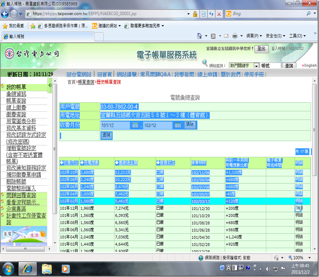319x277 pixels.
Task: Open the 安全性(S) menu
Action: click(275, 36)
